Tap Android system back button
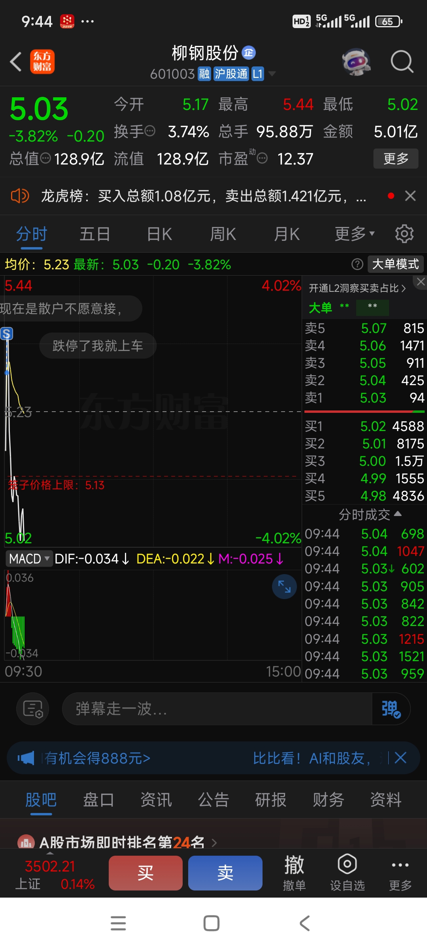The height and width of the screenshot is (949, 427). click(304, 923)
